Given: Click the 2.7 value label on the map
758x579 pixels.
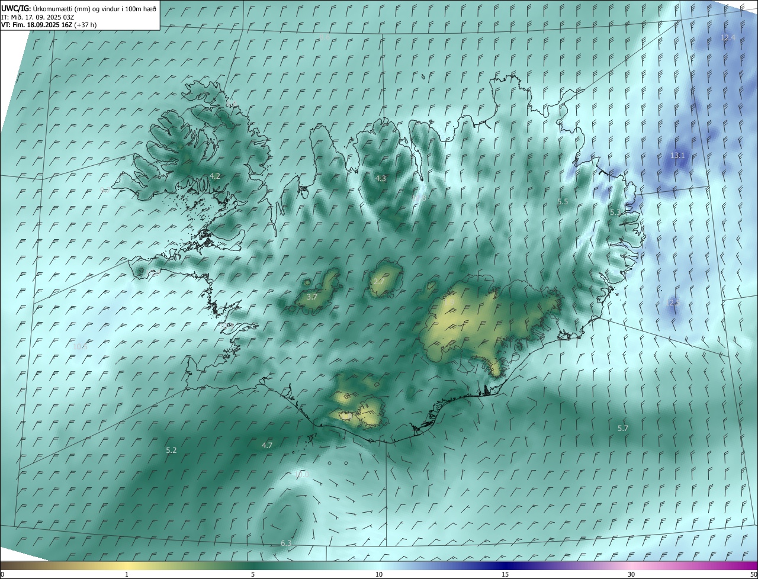Looking at the screenshot, I should point(379,281).
